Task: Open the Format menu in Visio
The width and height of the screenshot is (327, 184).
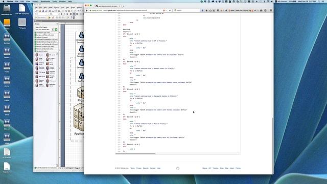Action: pyautogui.click(x=56, y=8)
